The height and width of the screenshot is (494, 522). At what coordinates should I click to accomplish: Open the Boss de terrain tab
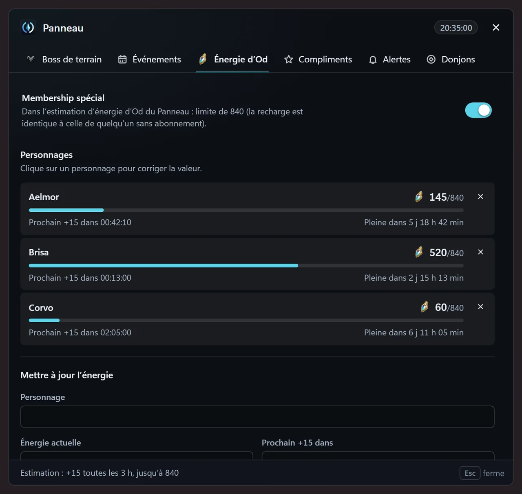(x=64, y=60)
